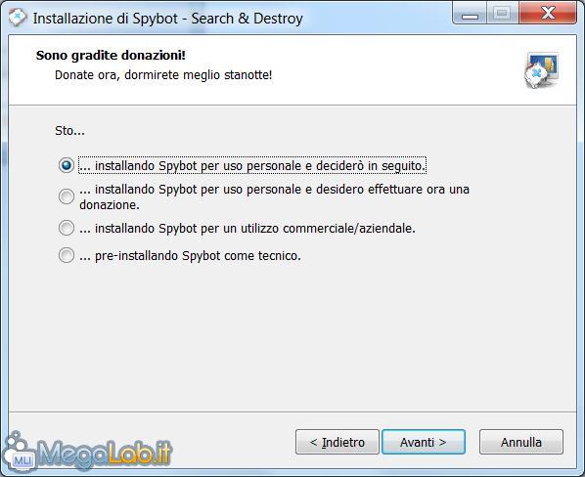Viewport: 585px width, 477px height.
Task: Click the Spybot icon in the title bar
Action: click(18, 18)
